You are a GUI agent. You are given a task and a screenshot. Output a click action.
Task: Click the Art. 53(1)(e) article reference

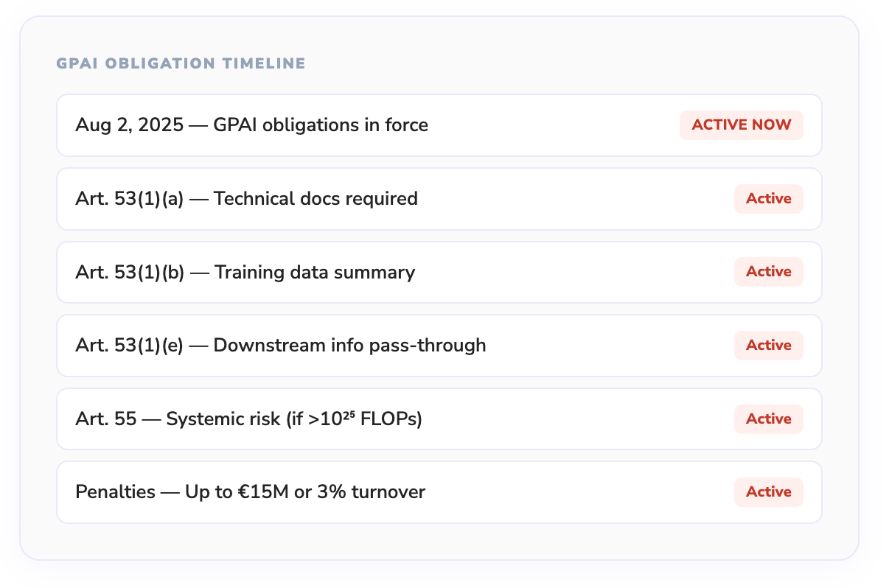click(x=130, y=345)
